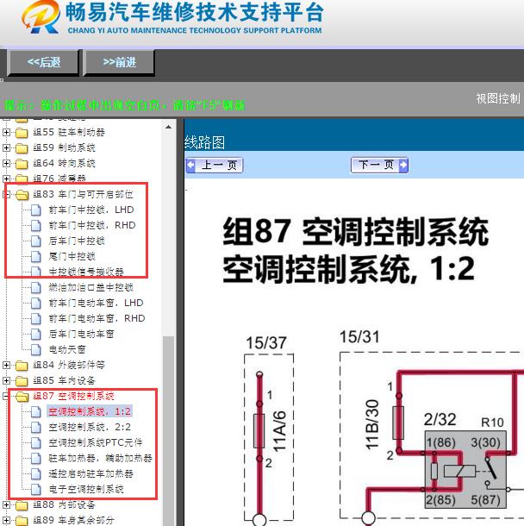Viewport: 524px width, 526px height.
Task: Open 空调控制系统, 2:2 wiring diagram
Action: tap(90, 427)
